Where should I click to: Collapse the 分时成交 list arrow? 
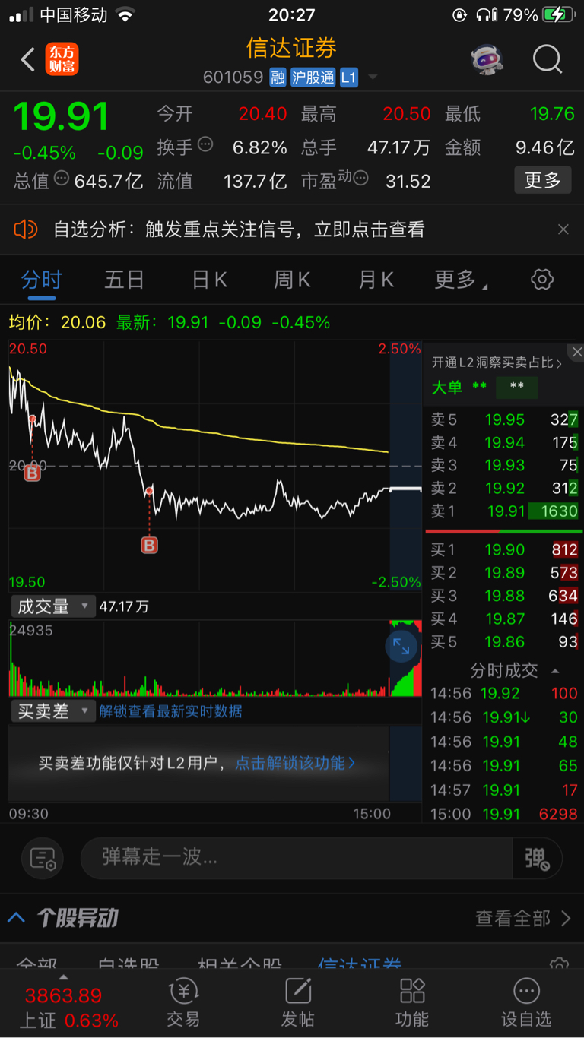(555, 670)
